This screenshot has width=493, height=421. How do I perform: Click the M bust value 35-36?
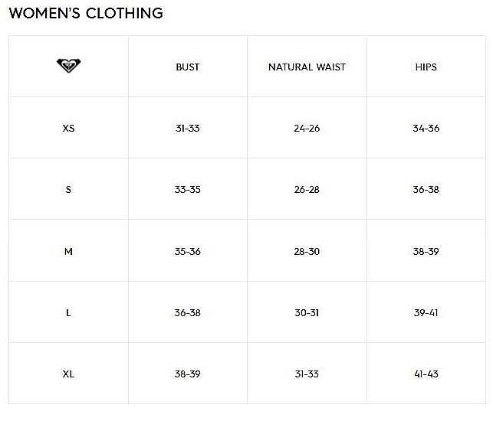pos(187,251)
